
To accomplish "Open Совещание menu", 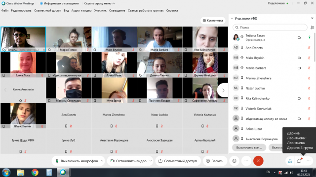I will pyautogui.click(x=117, y=10).
